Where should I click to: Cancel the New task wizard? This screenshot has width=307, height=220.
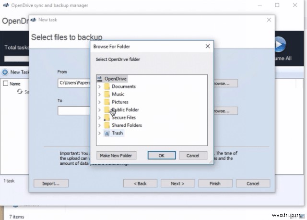(253, 183)
